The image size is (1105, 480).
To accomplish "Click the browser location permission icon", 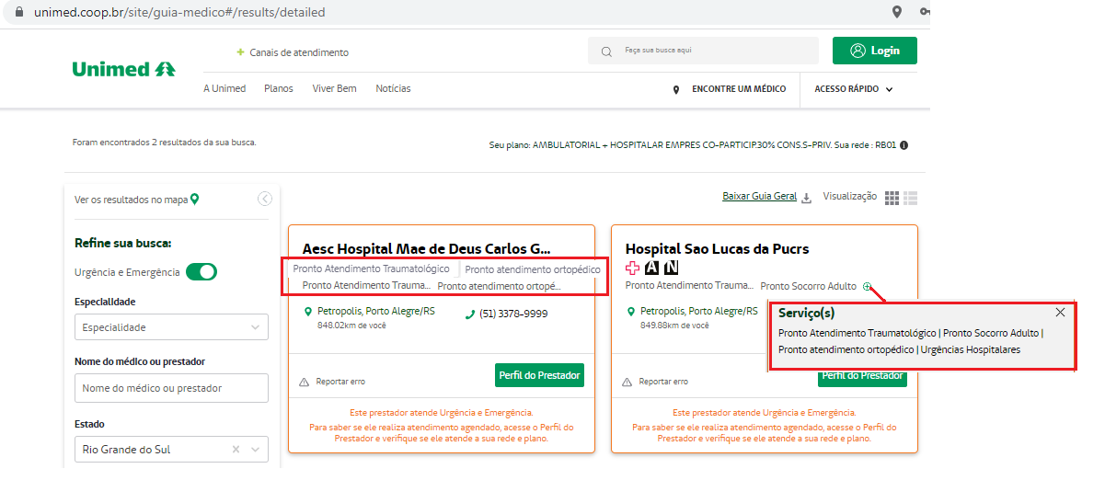I will click(897, 12).
